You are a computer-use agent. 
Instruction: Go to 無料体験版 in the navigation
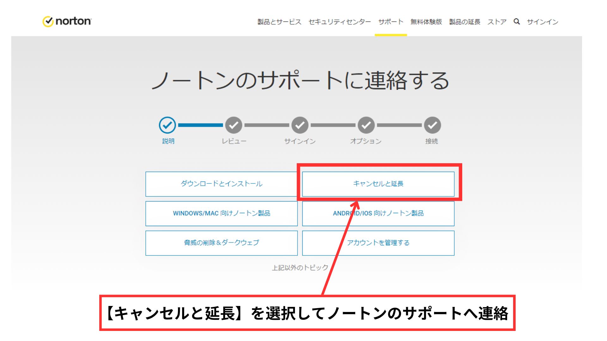click(426, 22)
